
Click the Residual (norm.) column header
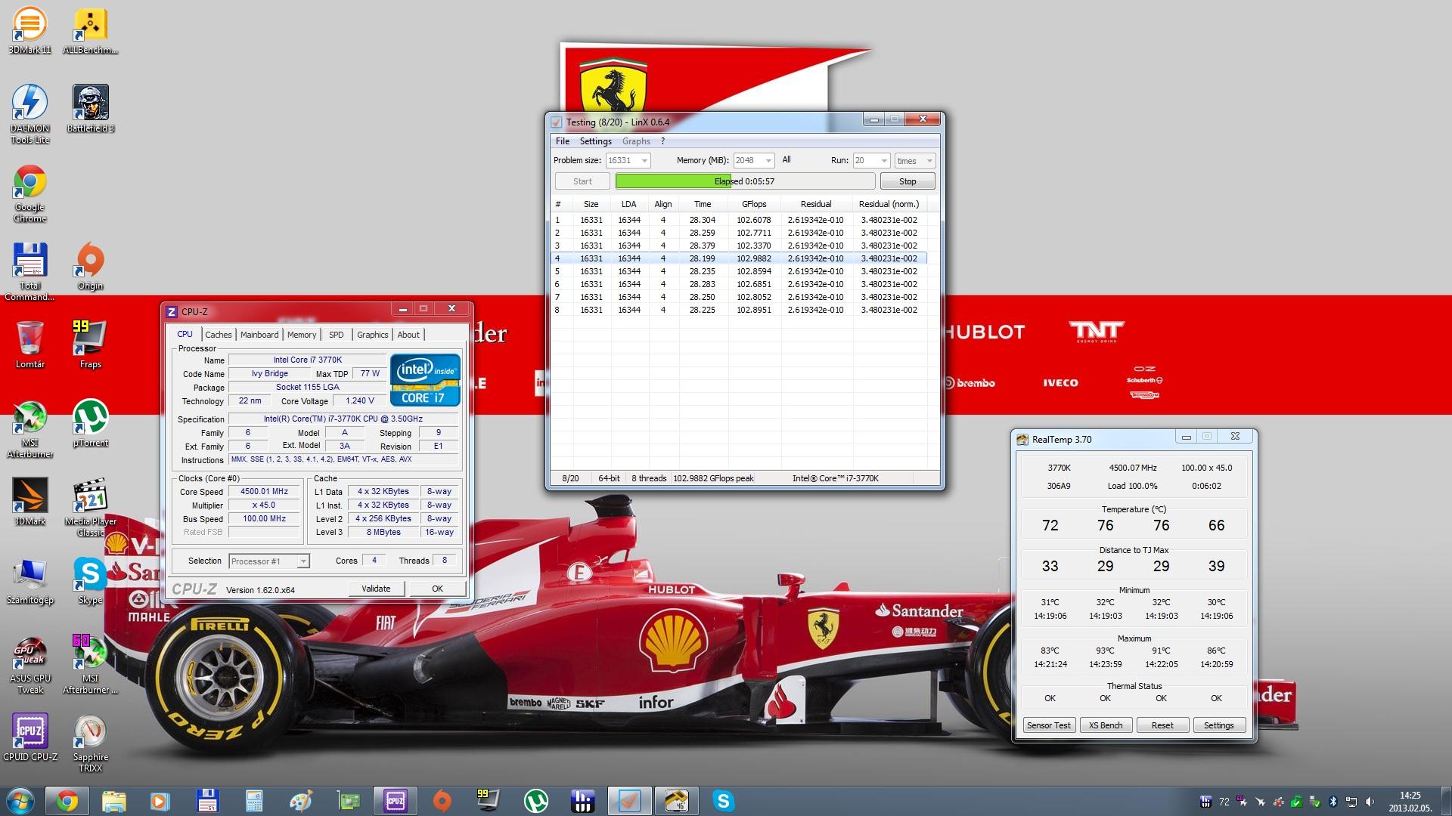click(889, 204)
